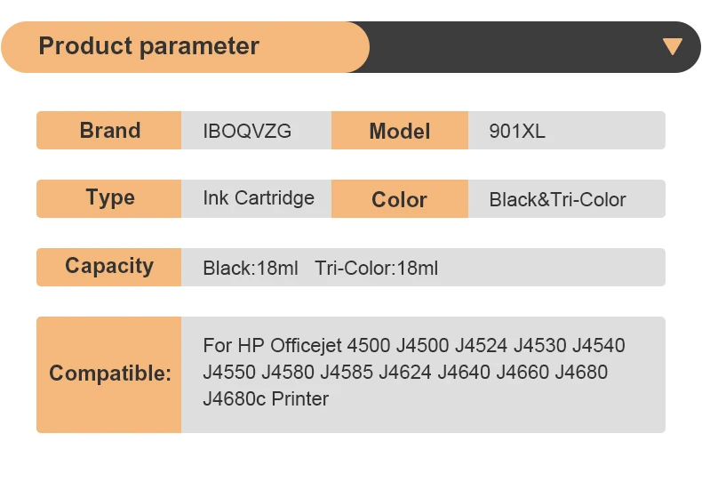Image resolution: width=702 pixels, height=490 pixels.
Task: Click the Type label cell
Action: (109, 198)
